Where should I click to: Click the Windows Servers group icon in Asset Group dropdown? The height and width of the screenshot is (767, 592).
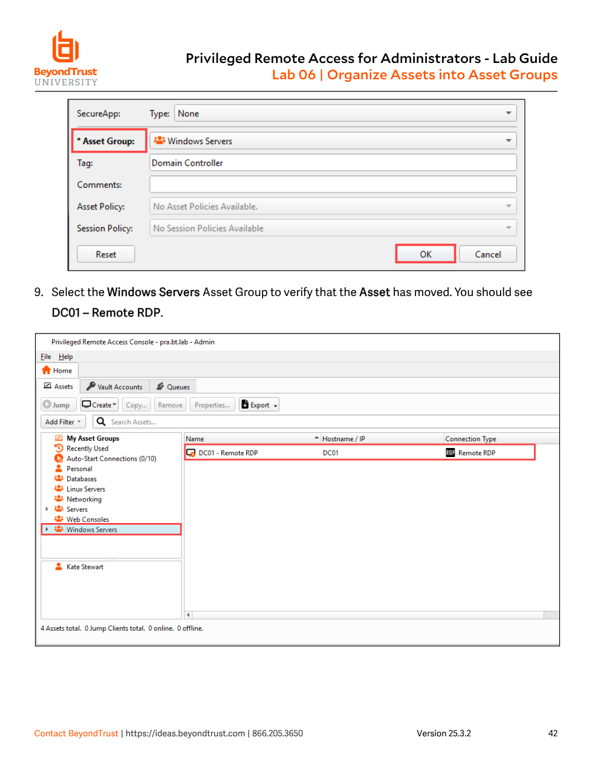160,140
